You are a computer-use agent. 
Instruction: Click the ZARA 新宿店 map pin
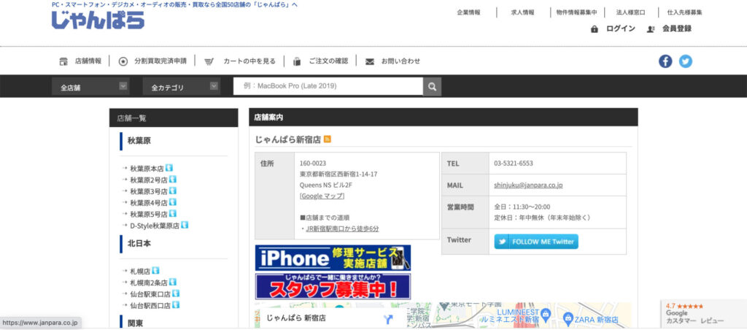click(x=568, y=318)
